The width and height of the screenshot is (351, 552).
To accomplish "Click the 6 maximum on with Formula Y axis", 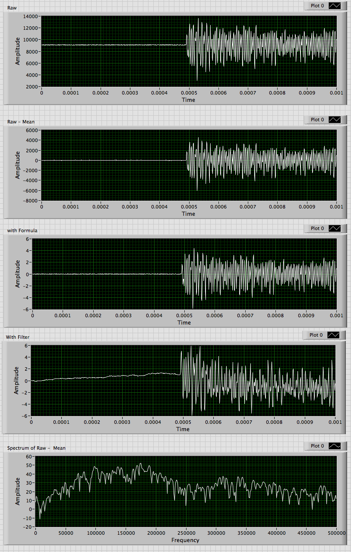I will (28, 239).
